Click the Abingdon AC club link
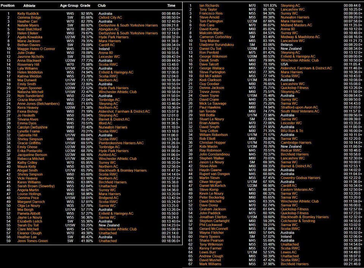This screenshot has width=364, height=268. click(109, 29)
